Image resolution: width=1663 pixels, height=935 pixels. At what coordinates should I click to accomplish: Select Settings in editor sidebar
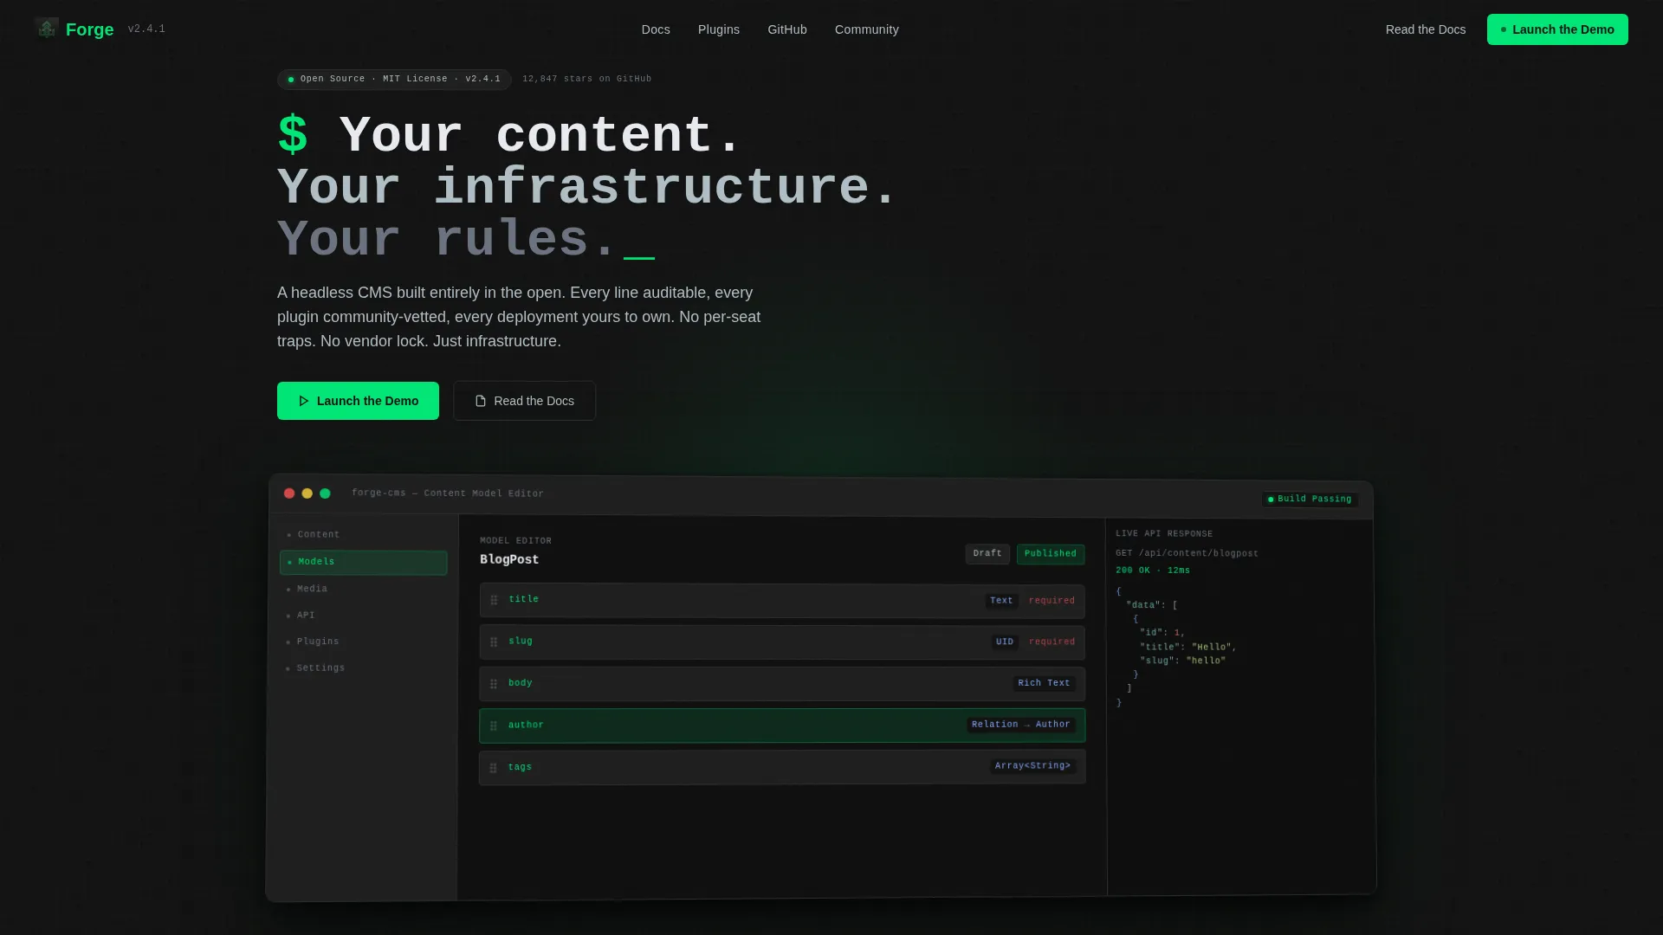point(364,668)
